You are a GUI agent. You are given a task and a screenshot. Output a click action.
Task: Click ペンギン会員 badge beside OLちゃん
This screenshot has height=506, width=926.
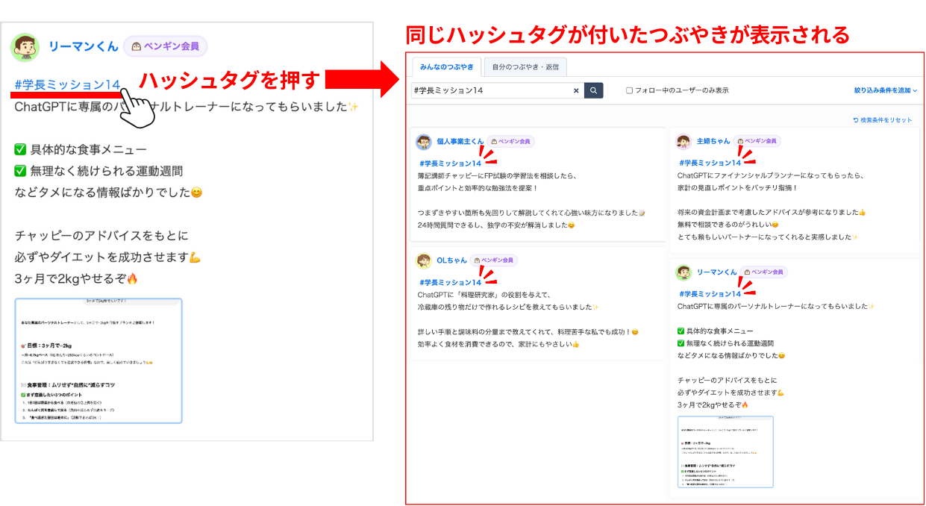point(494,260)
